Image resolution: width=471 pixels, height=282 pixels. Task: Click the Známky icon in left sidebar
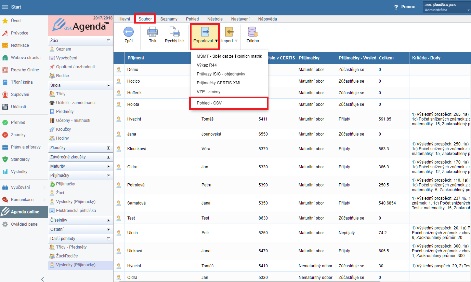[5, 135]
